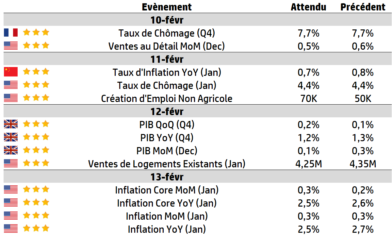Image resolution: width=392 pixels, height=236 pixels.
Task: Open the Ventes au Détail MoM event
Action: coord(167,46)
